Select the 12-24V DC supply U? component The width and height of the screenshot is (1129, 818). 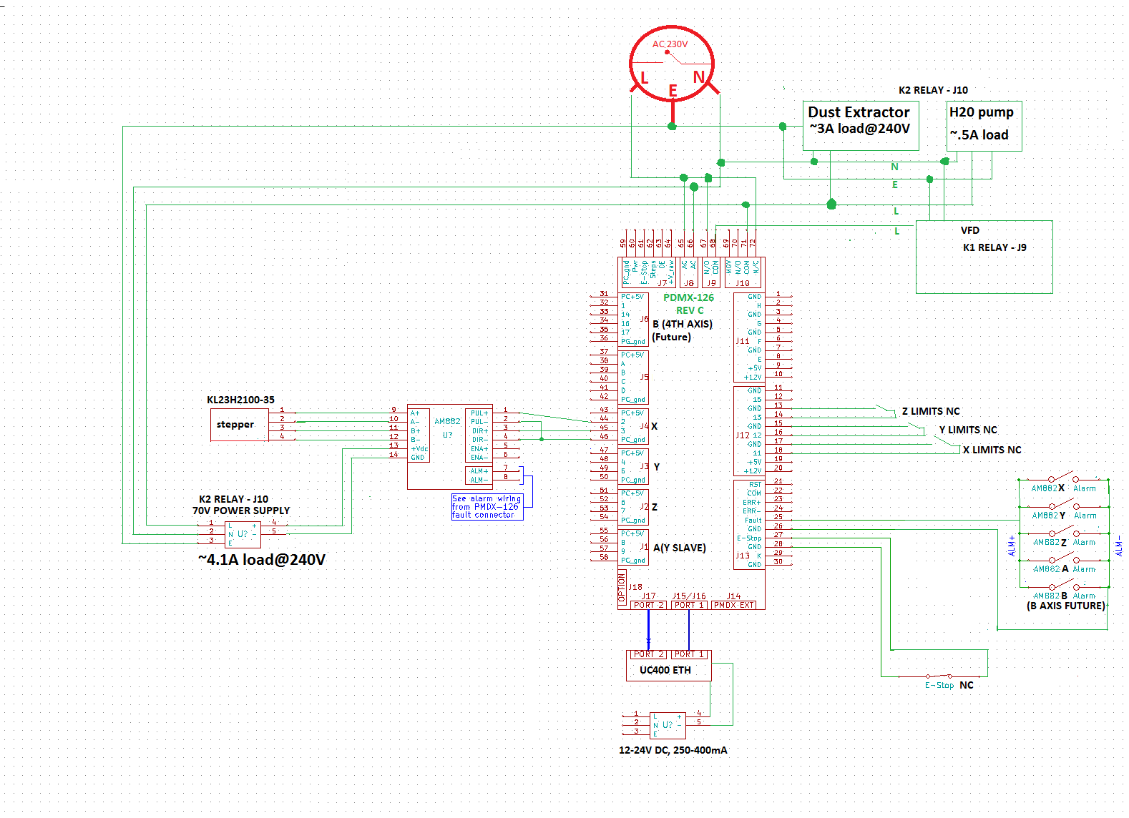click(x=667, y=725)
